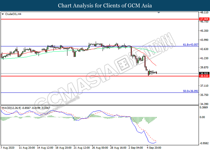Screen dimensions: 210x150
Task: Click the 42.630 price scale value
Action: (x=204, y=49)
